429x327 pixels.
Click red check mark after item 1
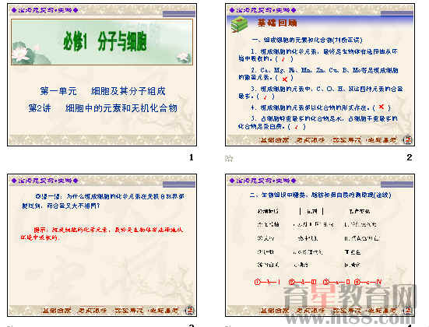(x=283, y=59)
